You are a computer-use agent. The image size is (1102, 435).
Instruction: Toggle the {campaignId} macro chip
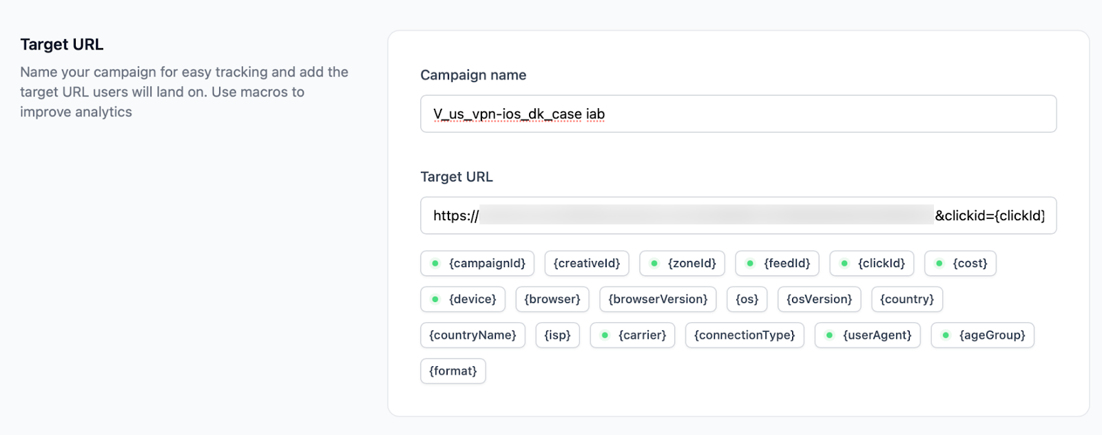pos(477,264)
